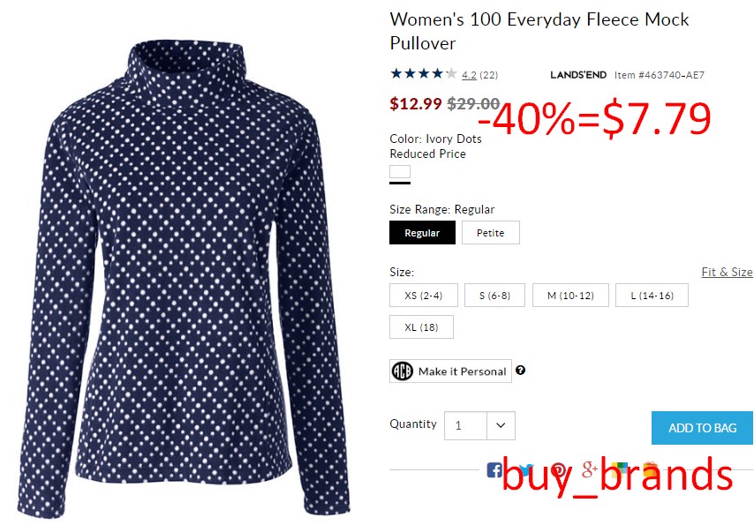Choose size M (10-12)
This screenshot has height=525, width=754.
570,296
